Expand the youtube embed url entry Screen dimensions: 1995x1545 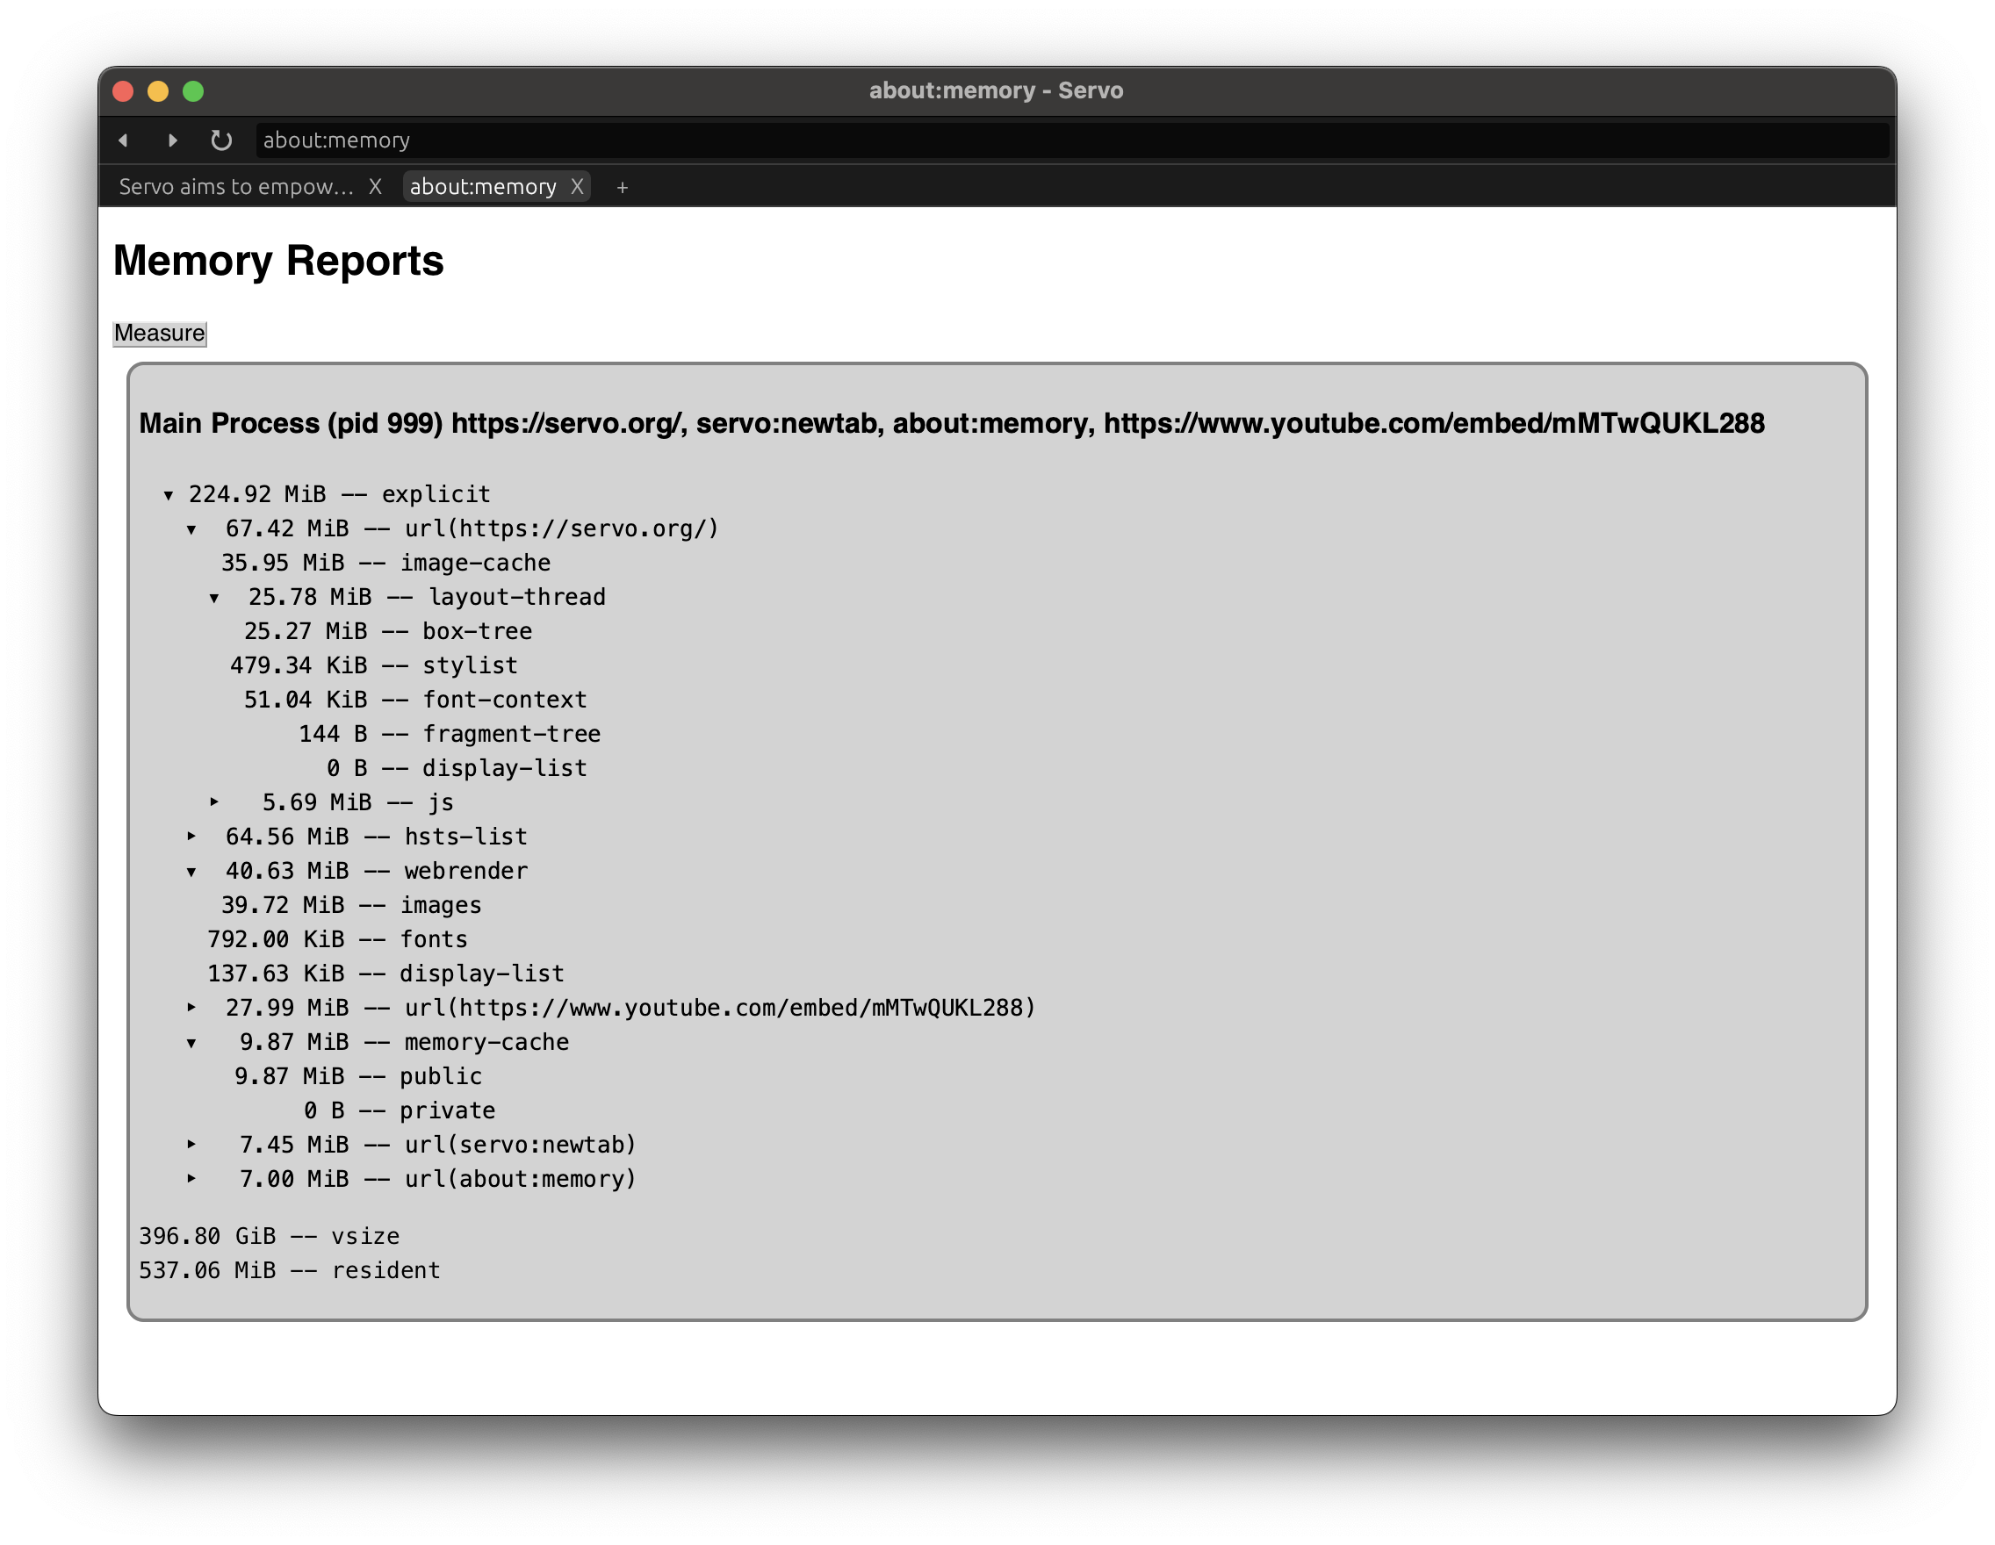point(191,1007)
